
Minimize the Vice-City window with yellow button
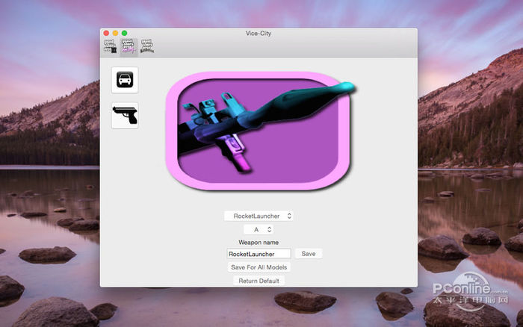pyautogui.click(x=115, y=33)
